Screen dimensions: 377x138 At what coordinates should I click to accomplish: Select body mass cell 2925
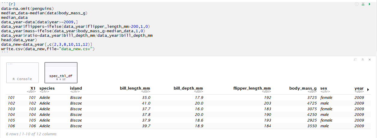(x=312, y=120)
